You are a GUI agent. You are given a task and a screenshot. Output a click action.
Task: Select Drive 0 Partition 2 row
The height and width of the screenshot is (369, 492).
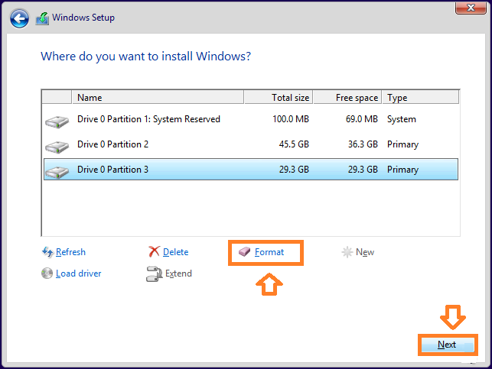(x=251, y=144)
